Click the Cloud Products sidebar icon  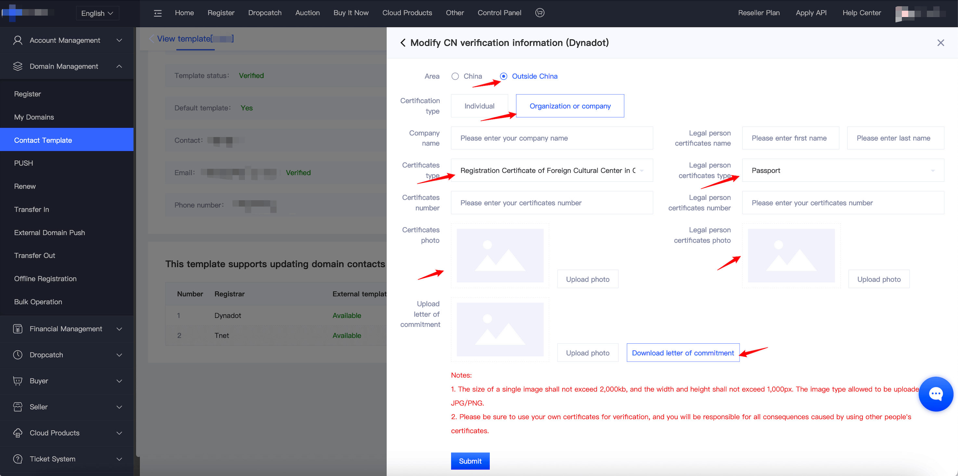(x=18, y=433)
